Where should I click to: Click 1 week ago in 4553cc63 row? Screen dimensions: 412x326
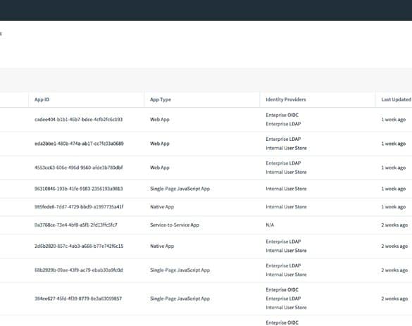coord(394,168)
